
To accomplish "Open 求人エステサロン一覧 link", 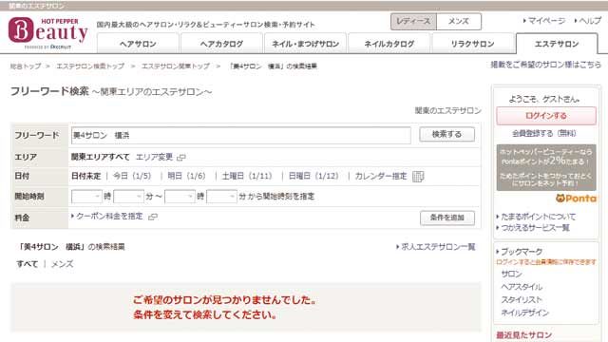I will point(438,247).
